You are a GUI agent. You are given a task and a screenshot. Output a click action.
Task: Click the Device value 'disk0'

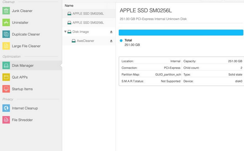[239, 81]
